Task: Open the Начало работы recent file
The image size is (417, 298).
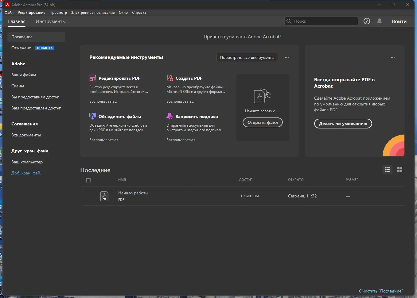Action: pyautogui.click(x=243, y=196)
